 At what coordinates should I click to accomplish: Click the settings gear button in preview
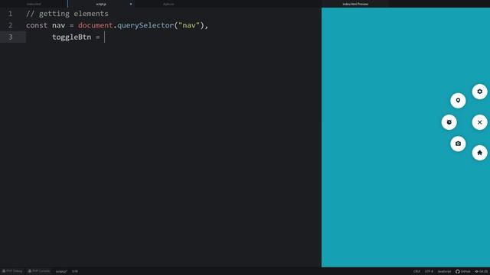click(x=479, y=92)
